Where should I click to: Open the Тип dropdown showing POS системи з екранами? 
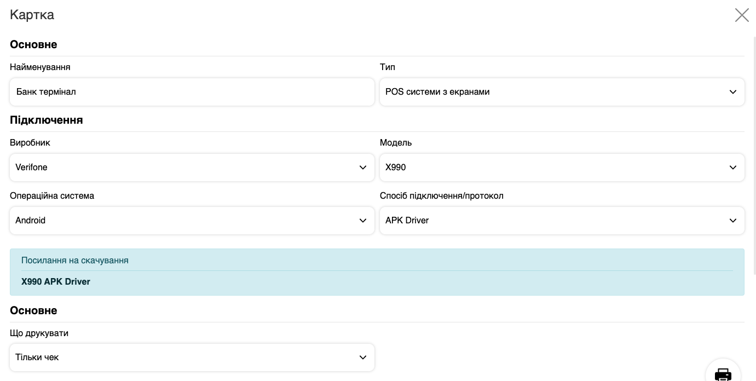547,92
